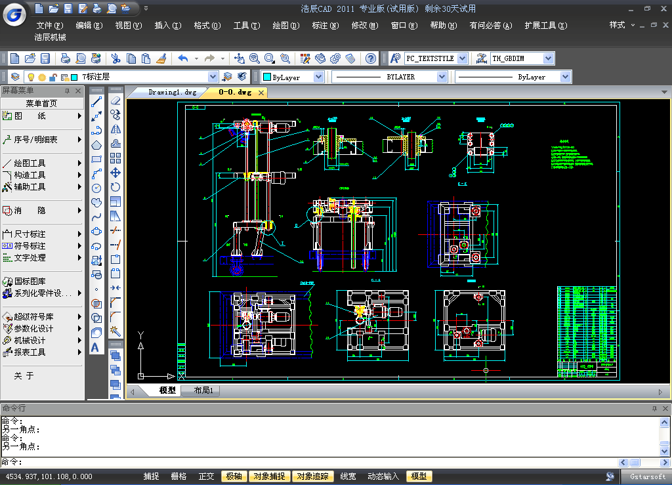Open the PC_TEXTSTYLE text style dropdown

pos(462,58)
